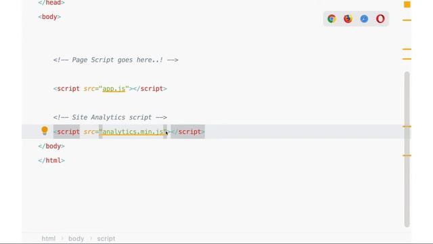Click the yellow inspection status square
Image resolution: width=433 pixels, height=244 pixels.
[x=407, y=5]
